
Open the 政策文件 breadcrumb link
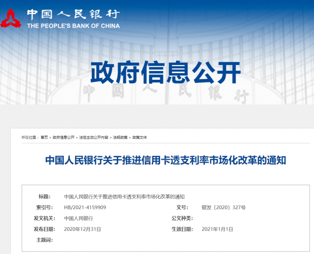(140, 137)
